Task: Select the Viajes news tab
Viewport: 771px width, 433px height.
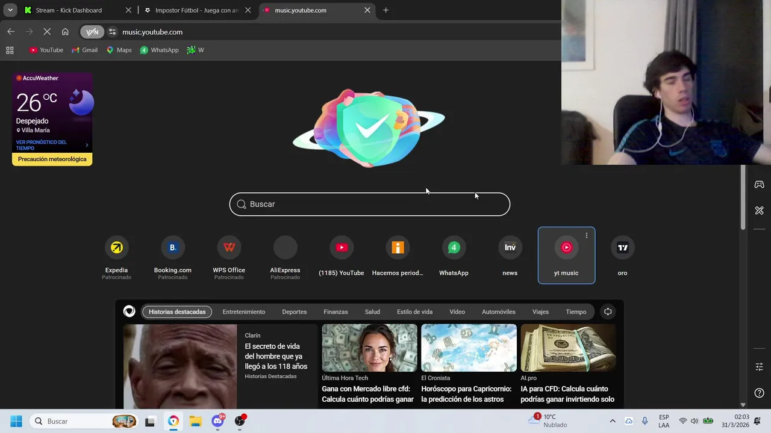Action: coord(540,312)
